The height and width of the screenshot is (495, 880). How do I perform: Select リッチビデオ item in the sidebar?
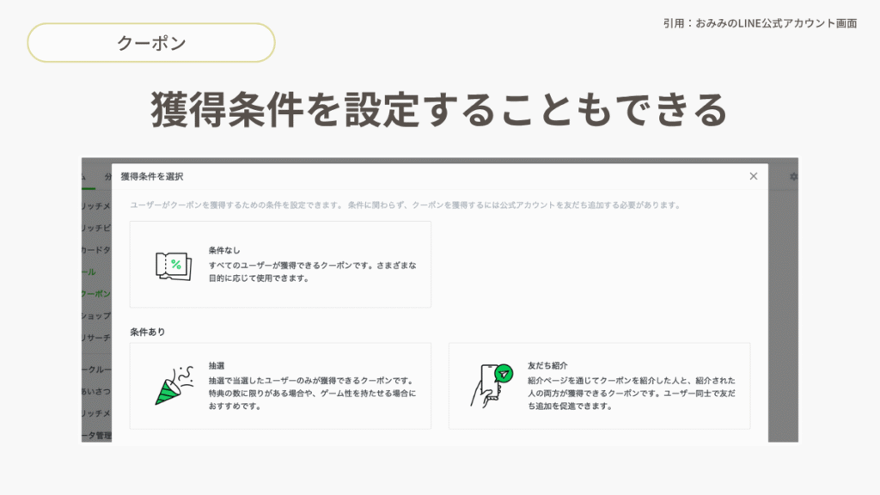point(95,229)
